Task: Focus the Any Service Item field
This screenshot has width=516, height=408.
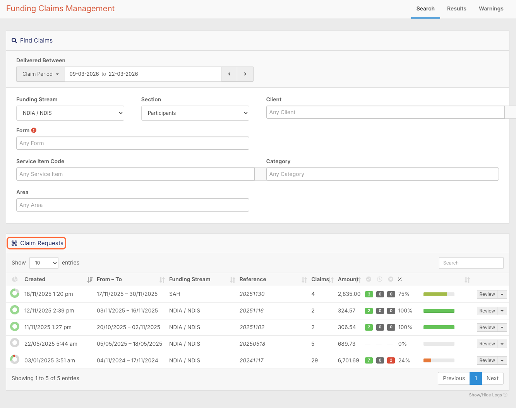Action: click(x=135, y=174)
